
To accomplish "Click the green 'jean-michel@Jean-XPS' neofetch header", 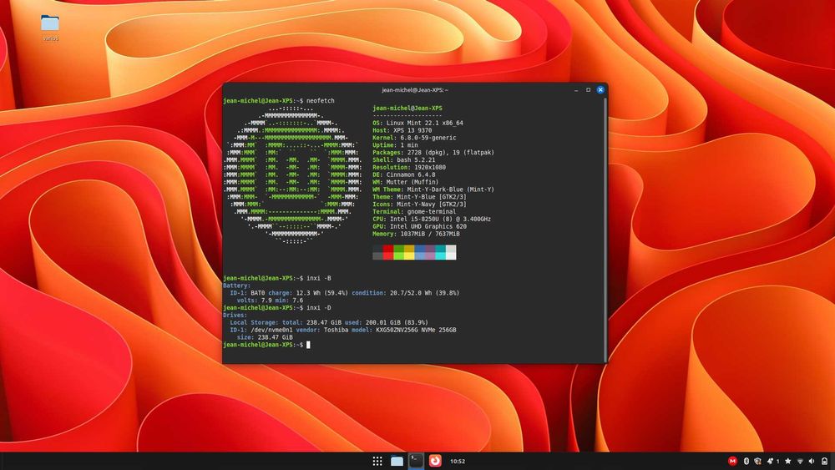I will pos(407,108).
